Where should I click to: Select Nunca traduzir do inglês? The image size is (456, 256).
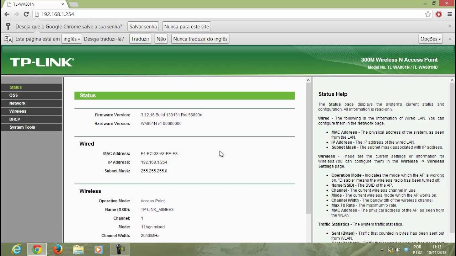click(x=200, y=39)
